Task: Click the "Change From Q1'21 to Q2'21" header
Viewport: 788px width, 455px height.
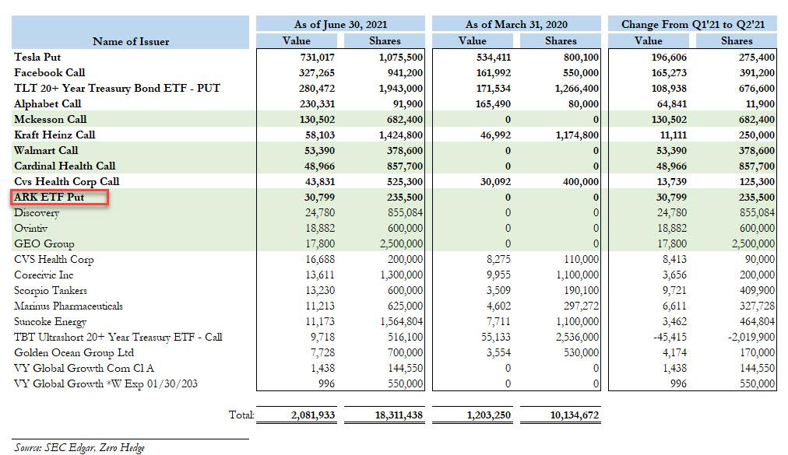Action: tap(692, 24)
